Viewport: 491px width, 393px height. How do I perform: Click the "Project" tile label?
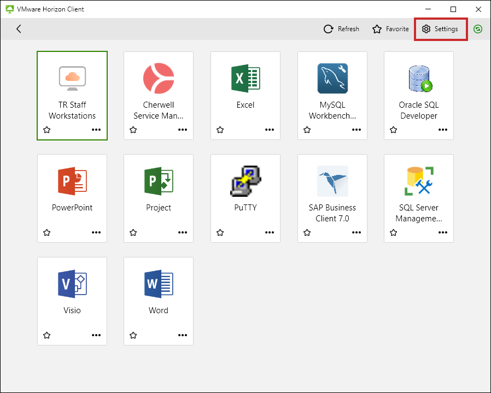(159, 208)
